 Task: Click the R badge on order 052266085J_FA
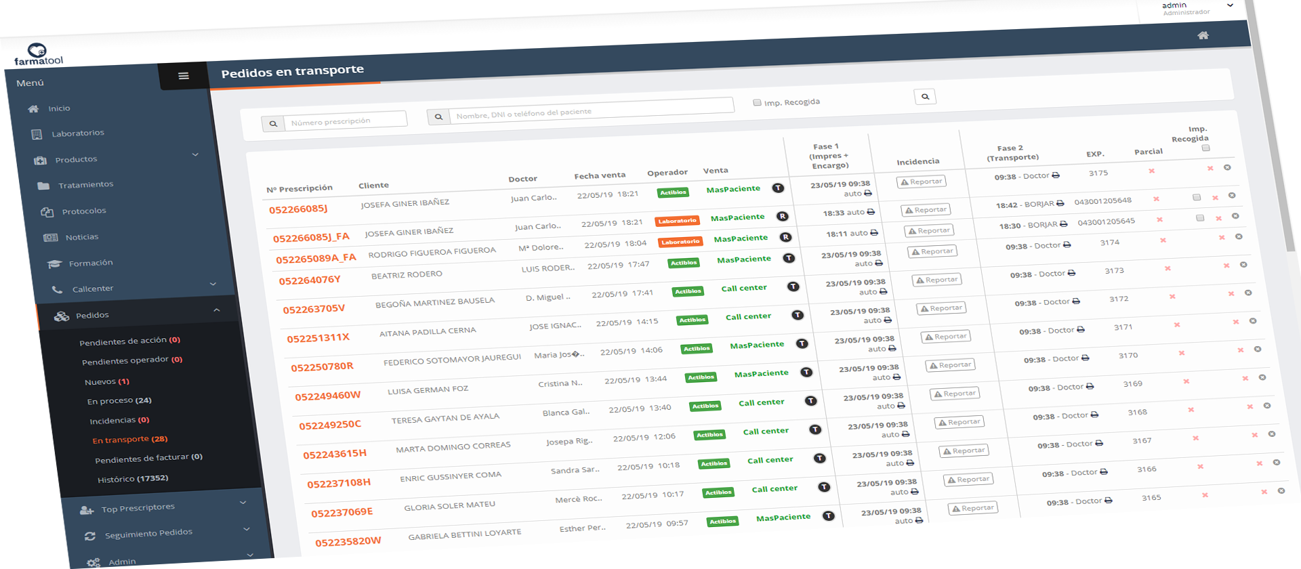pos(782,217)
